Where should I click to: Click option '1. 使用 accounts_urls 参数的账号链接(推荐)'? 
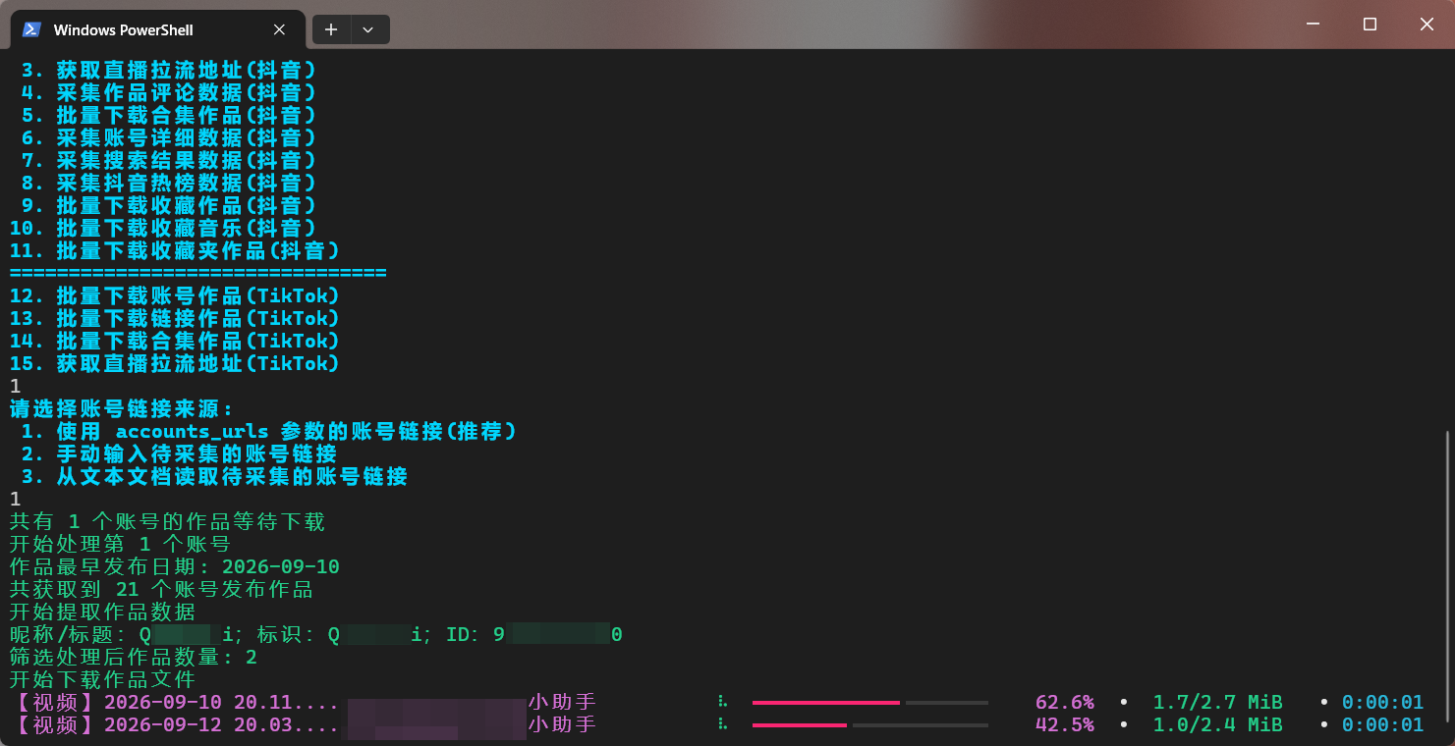pyautogui.click(x=268, y=431)
